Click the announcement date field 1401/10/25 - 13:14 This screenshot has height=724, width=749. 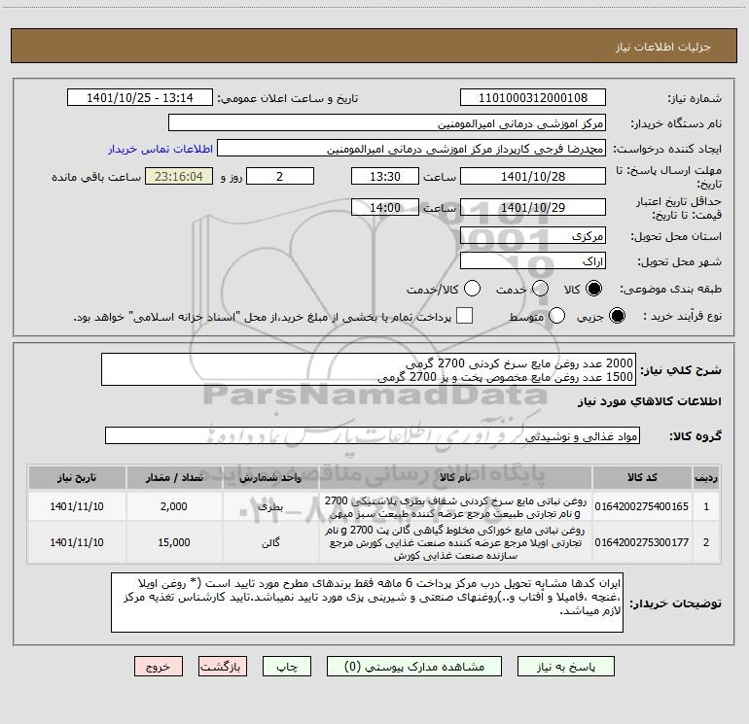140,98
